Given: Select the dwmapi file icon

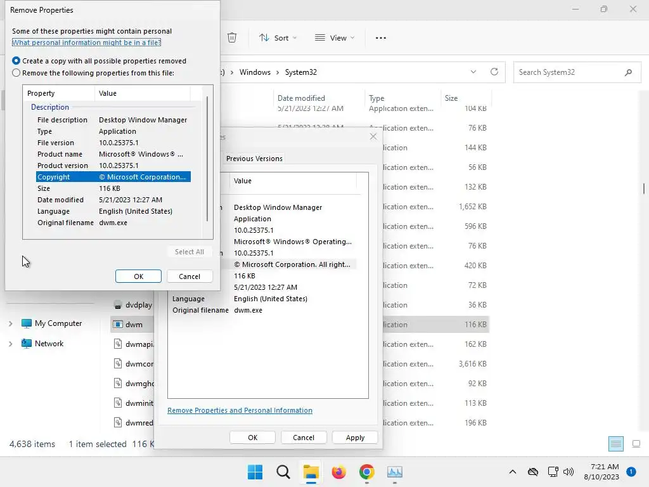Looking at the screenshot, I should pyautogui.click(x=118, y=344).
